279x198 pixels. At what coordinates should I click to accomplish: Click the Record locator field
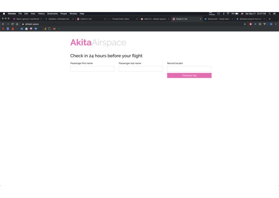coord(189,69)
